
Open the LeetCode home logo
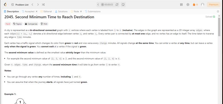tap(5, 4)
